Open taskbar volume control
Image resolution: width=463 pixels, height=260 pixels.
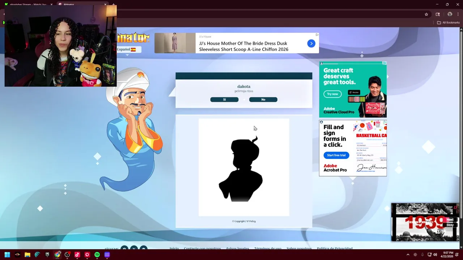click(x=435, y=255)
